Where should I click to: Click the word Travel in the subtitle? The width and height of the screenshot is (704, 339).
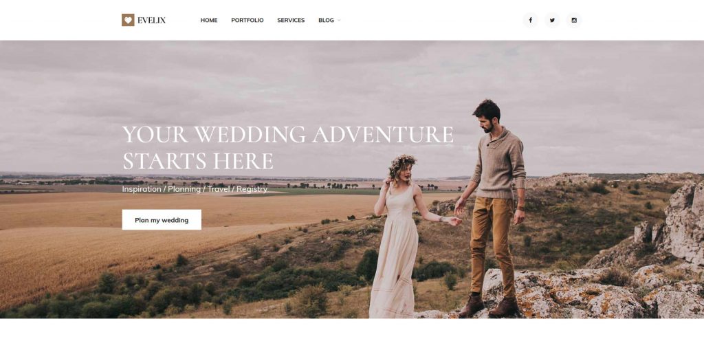tap(219, 189)
